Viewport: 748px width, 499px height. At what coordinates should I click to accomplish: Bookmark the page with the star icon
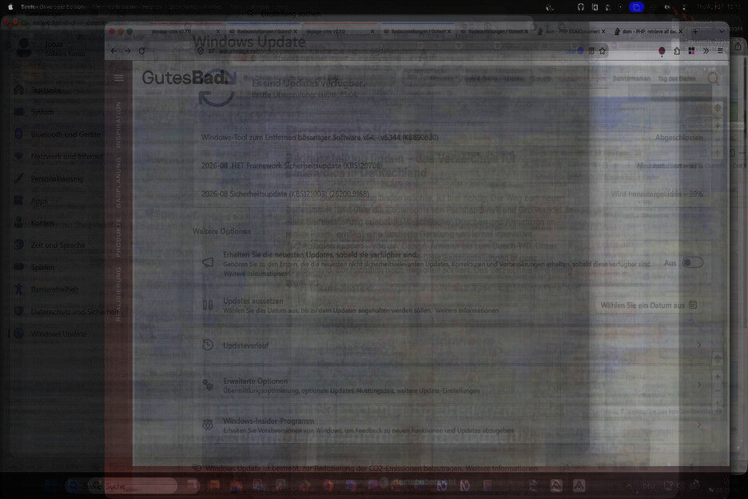603,50
